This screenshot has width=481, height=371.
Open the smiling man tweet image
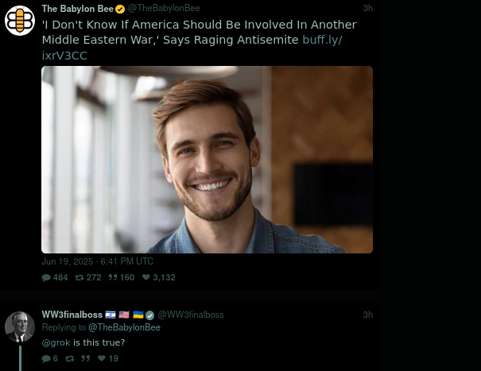[x=207, y=159]
